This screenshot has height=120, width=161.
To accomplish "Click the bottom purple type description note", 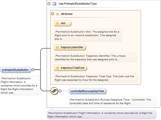I will point(101,115).
